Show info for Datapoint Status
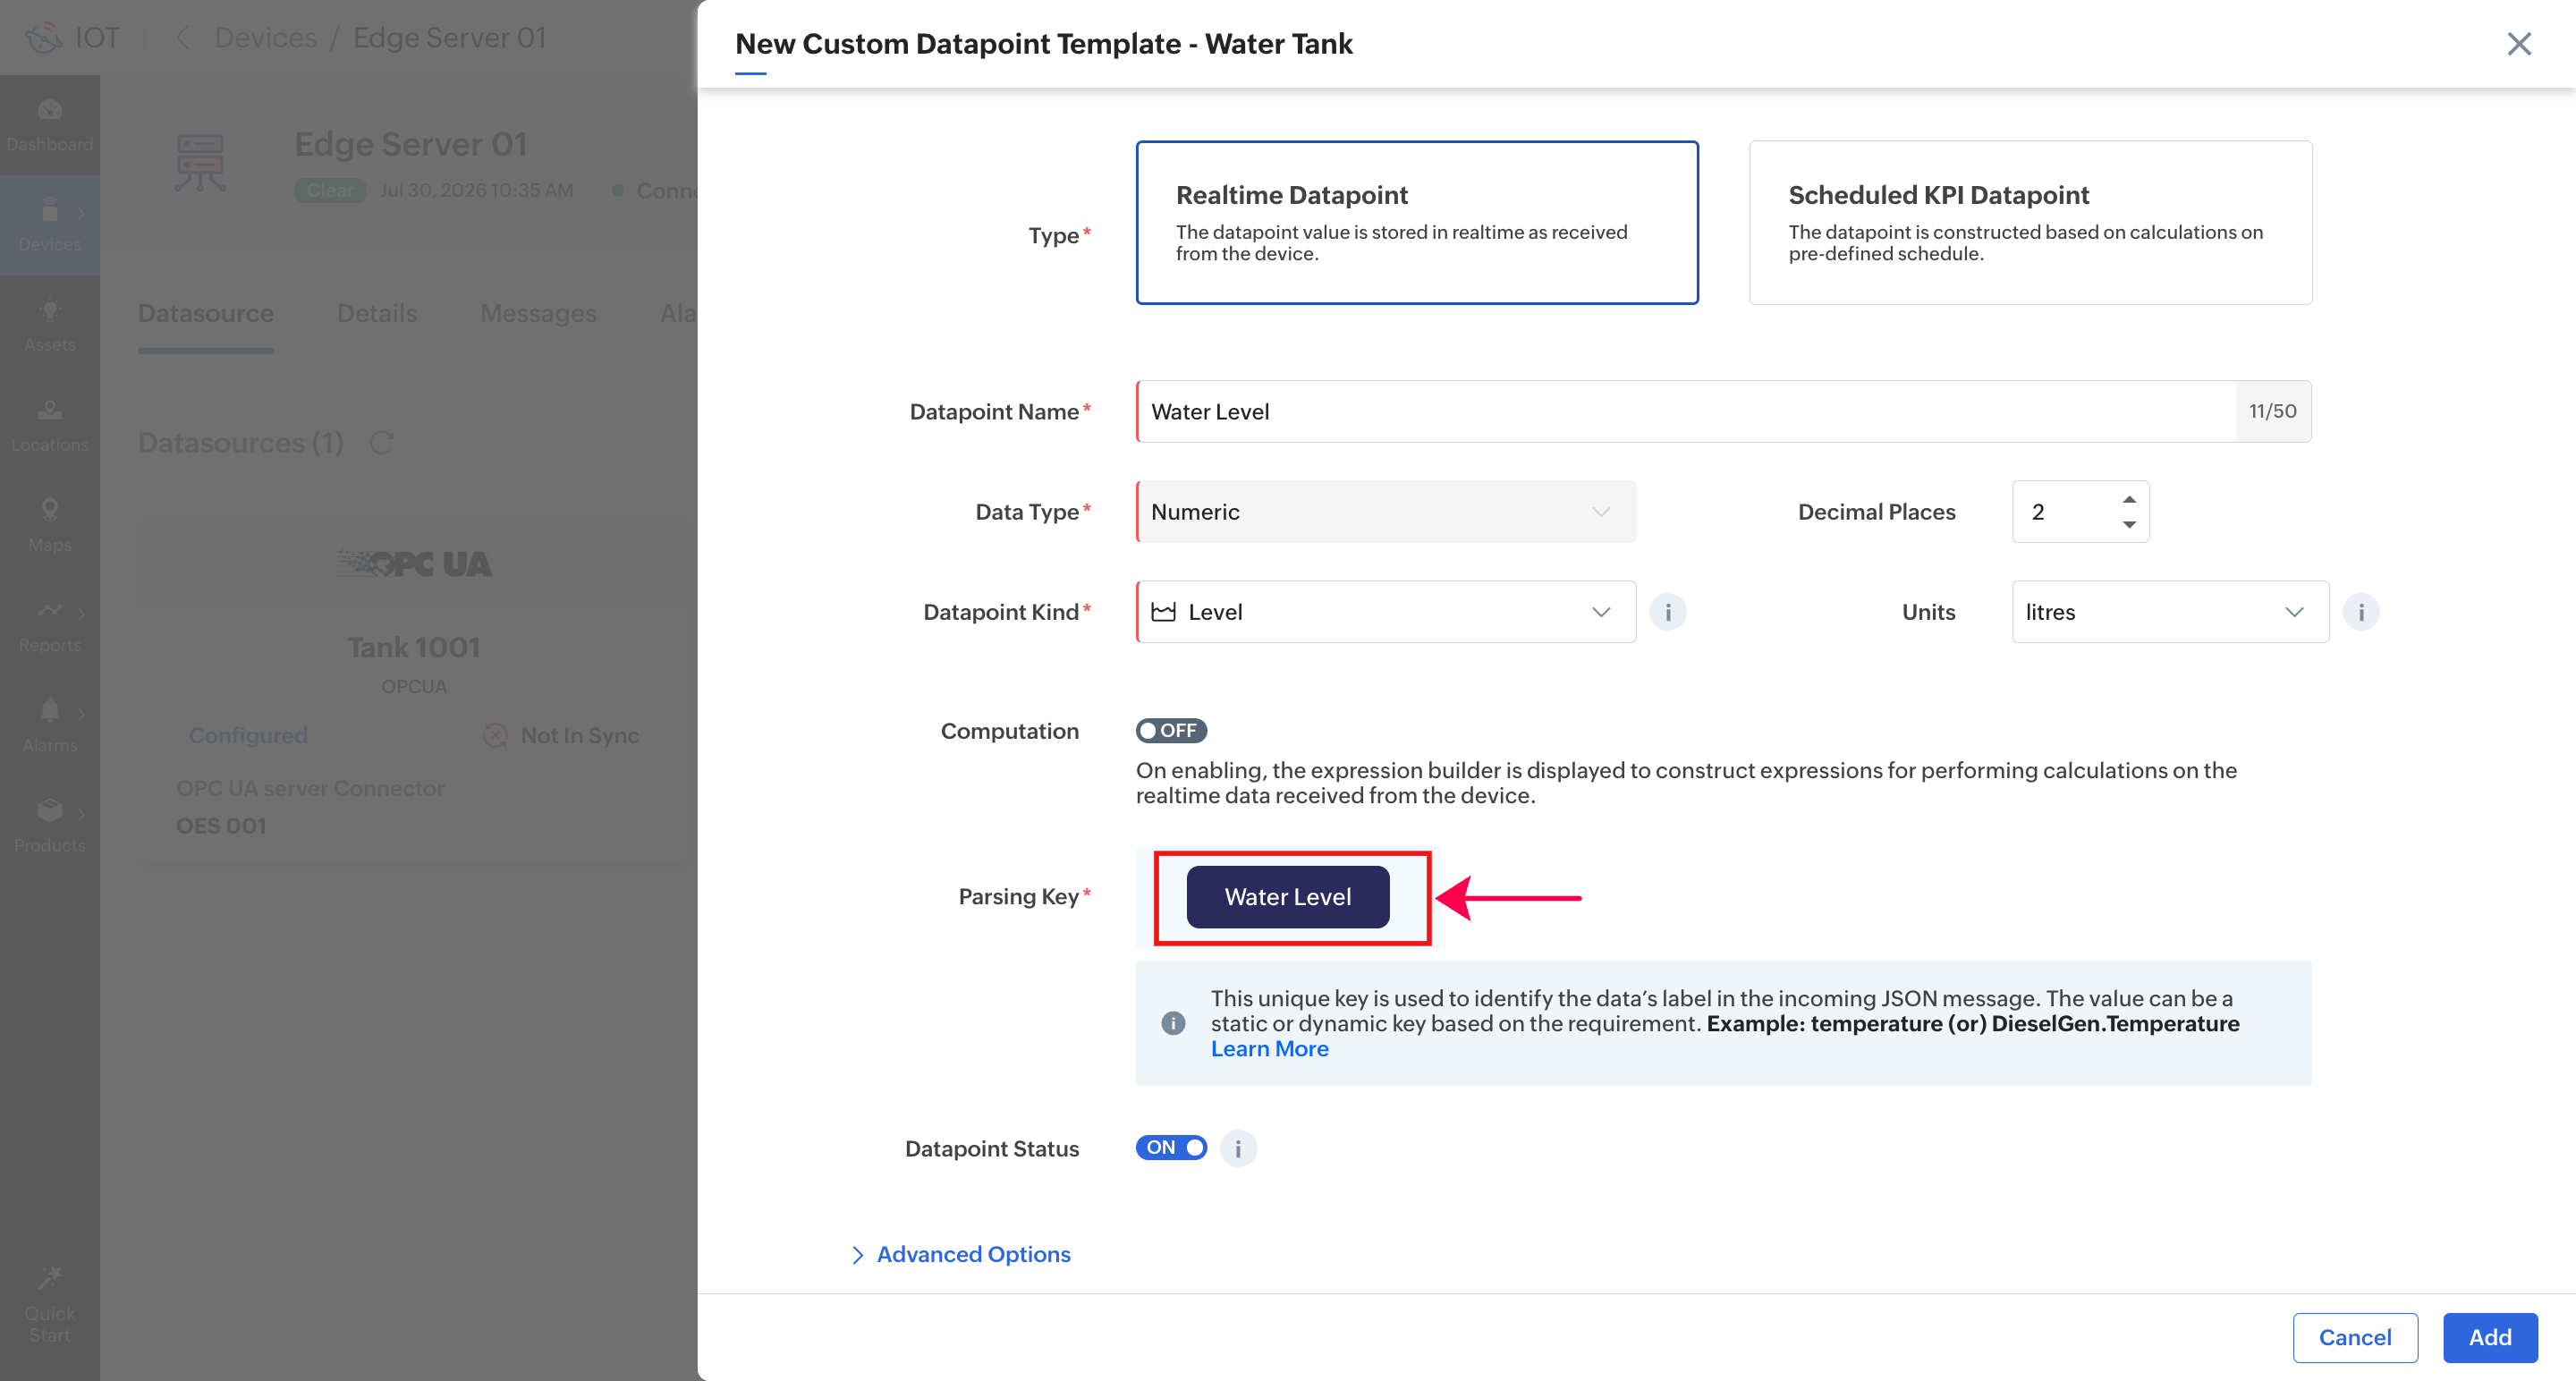This screenshot has width=2576, height=1381. coord(1237,1148)
